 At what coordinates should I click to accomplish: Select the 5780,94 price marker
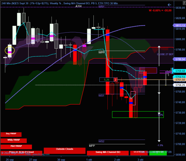tap(179, 59)
